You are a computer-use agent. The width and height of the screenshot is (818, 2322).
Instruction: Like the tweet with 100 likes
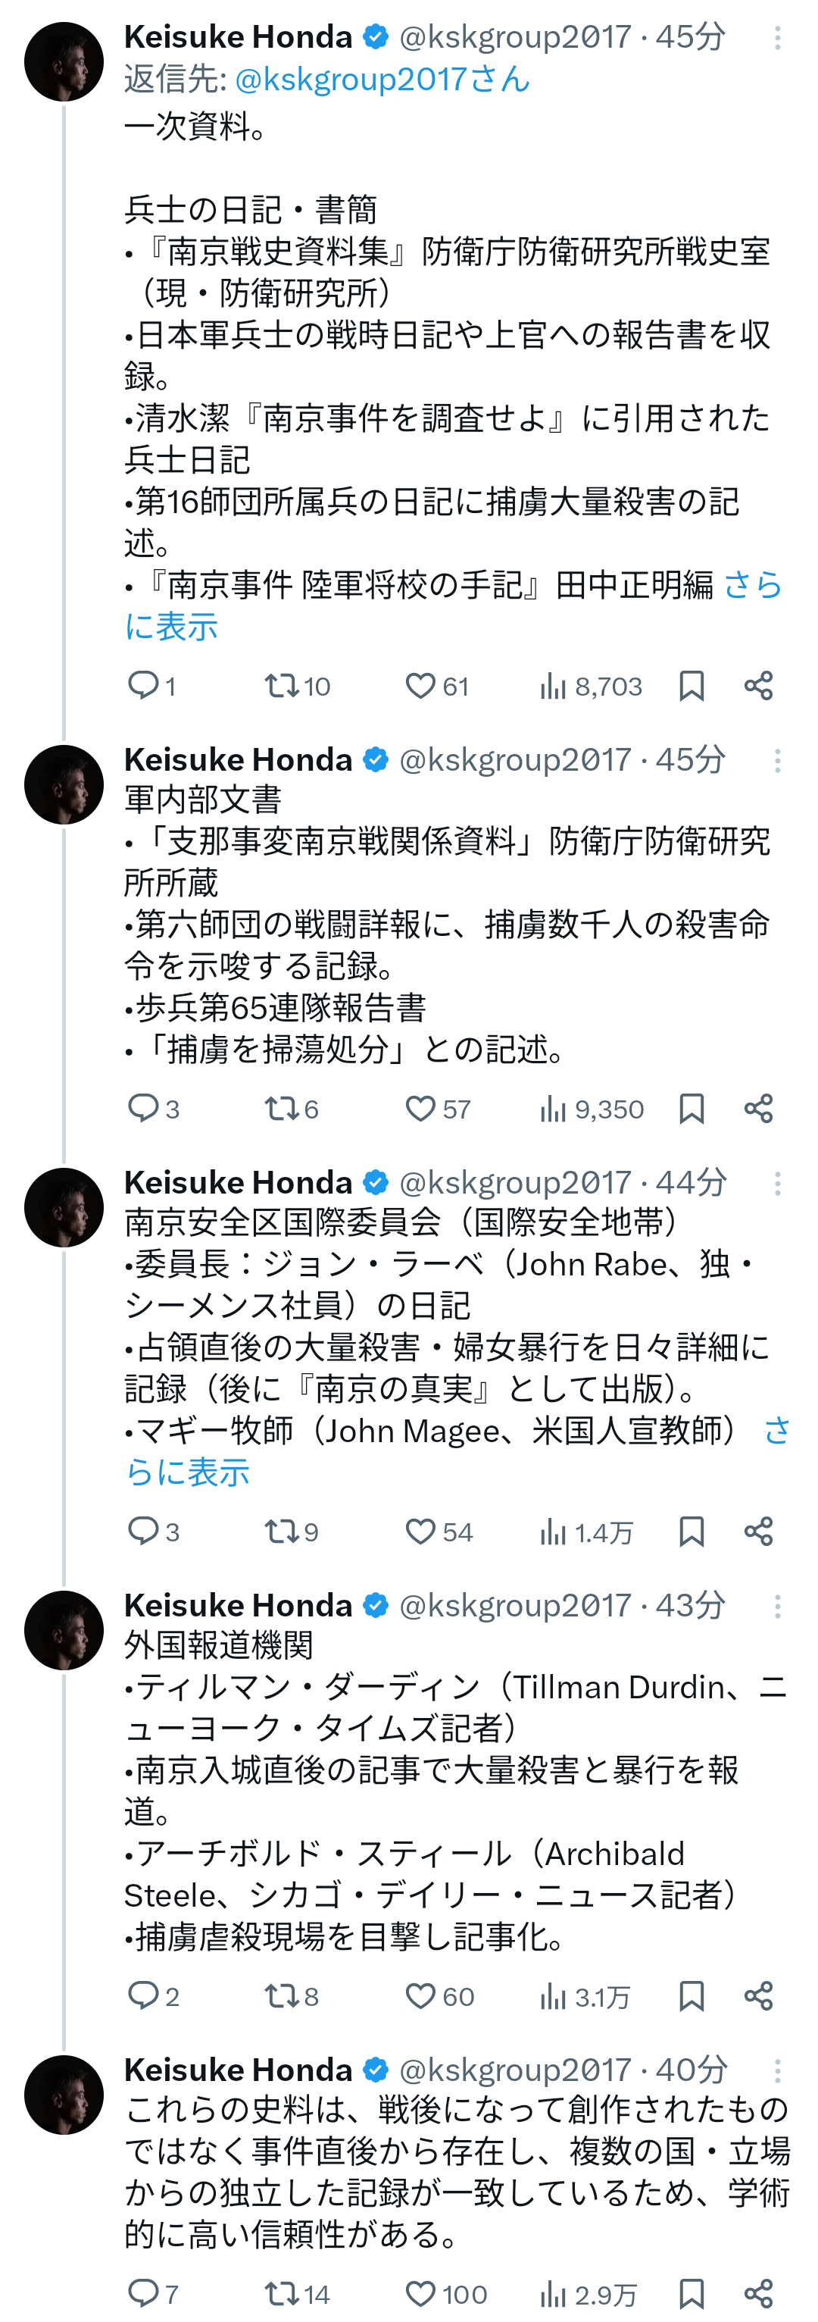pos(420,2293)
